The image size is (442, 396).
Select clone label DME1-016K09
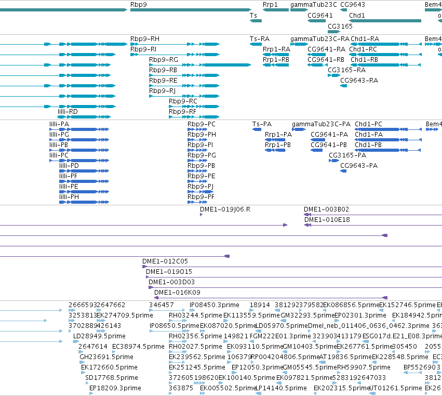(x=177, y=293)
